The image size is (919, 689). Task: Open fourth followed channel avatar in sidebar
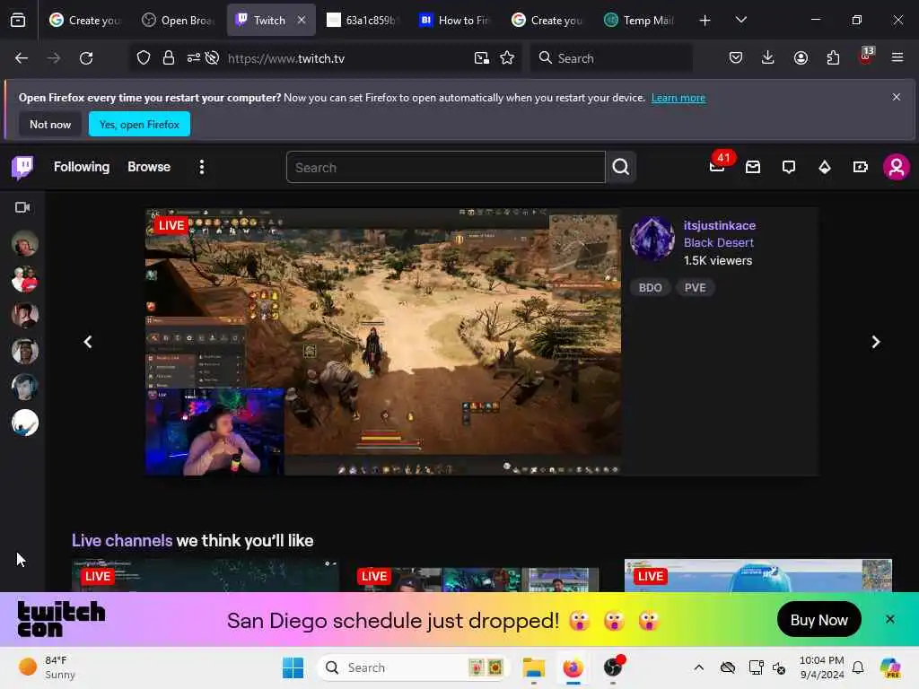[x=24, y=351]
